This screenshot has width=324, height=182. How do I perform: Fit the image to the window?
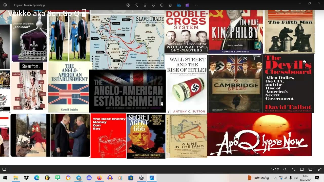(302, 169)
